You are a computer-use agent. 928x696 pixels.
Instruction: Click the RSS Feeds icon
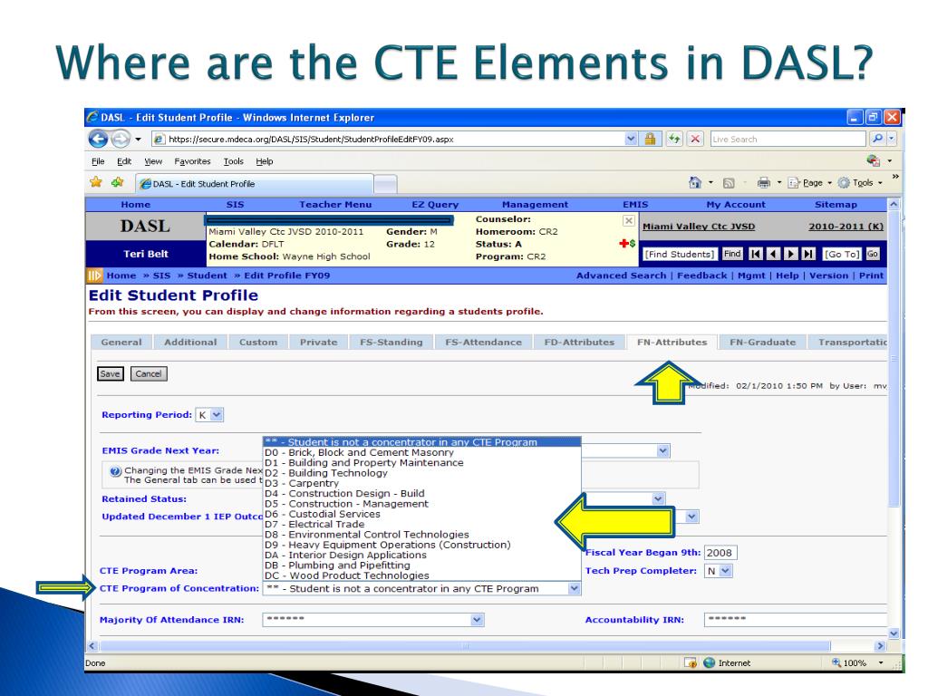pyautogui.click(x=730, y=183)
